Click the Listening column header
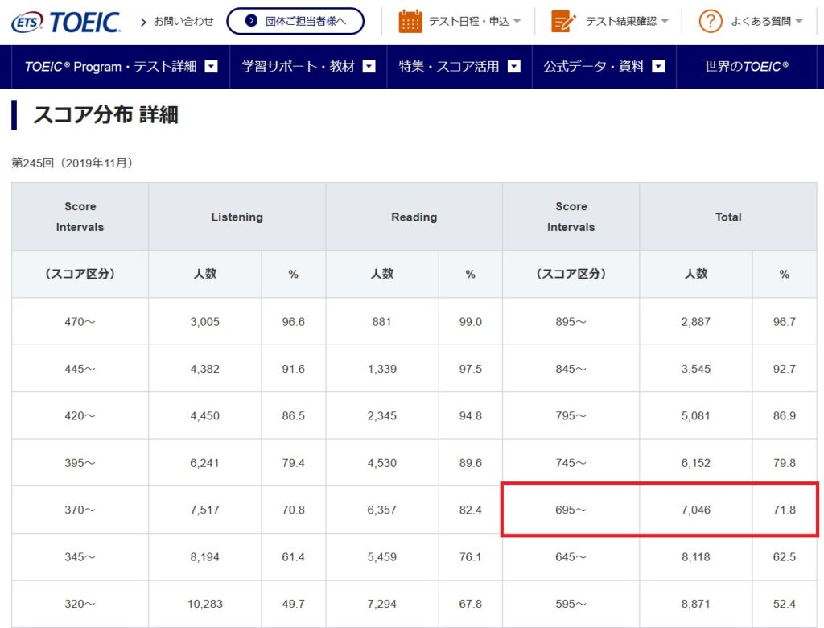Viewport: 824px width, 628px height. [237, 216]
